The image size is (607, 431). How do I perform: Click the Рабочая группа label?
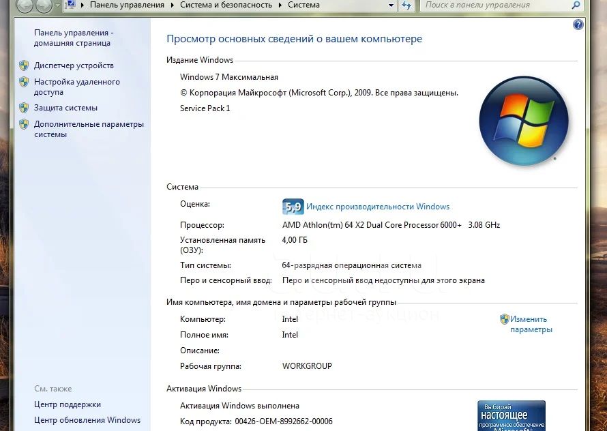pyautogui.click(x=211, y=366)
